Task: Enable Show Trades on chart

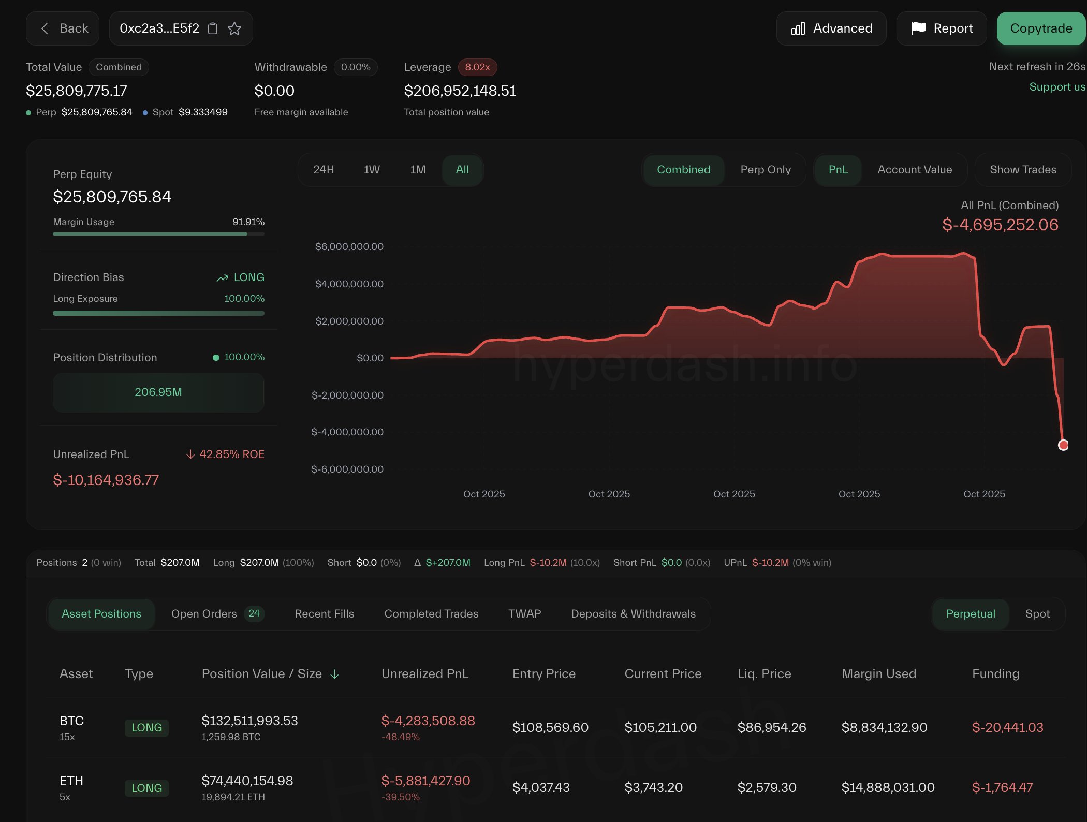Action: pyautogui.click(x=1022, y=170)
